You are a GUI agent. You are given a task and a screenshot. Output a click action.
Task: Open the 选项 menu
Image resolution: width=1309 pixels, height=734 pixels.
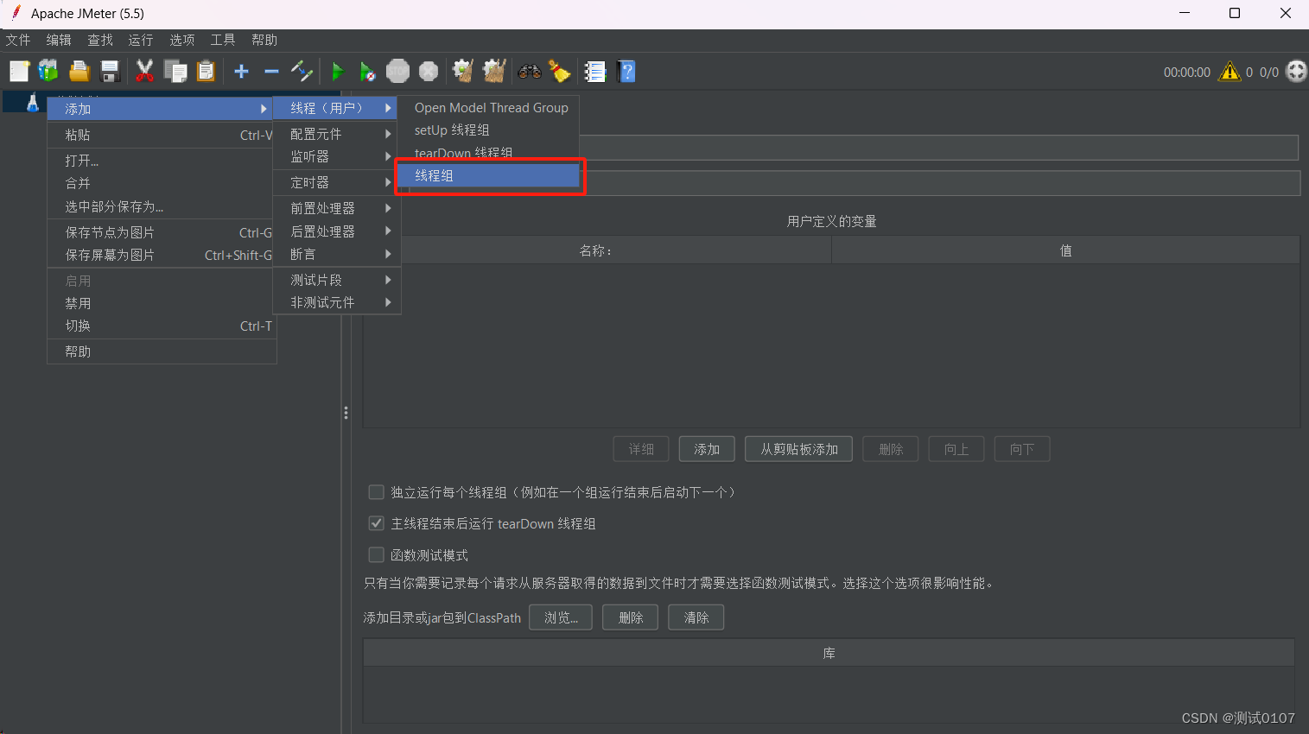click(182, 40)
